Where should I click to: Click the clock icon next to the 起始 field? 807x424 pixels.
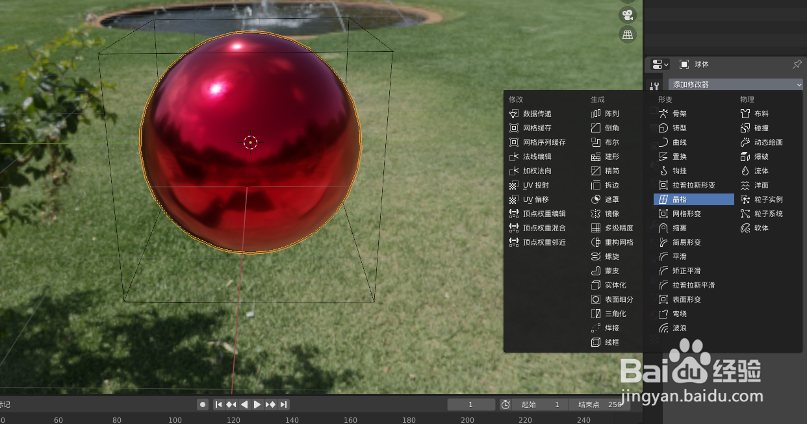(x=506, y=404)
